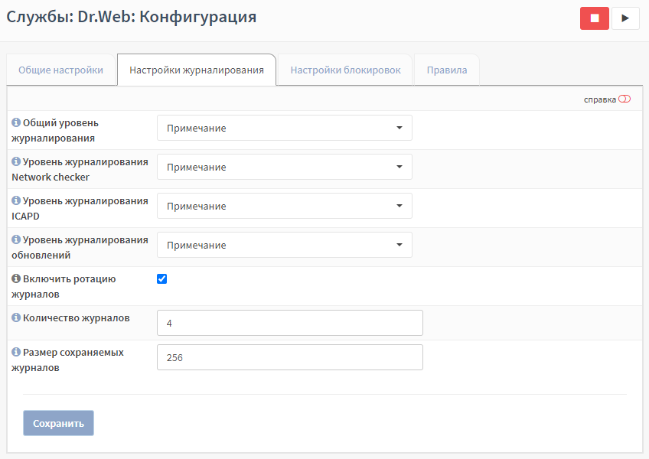Viewport: 649px width, 459px height.
Task: Open the Настройки блокировок tab
Action: (346, 70)
